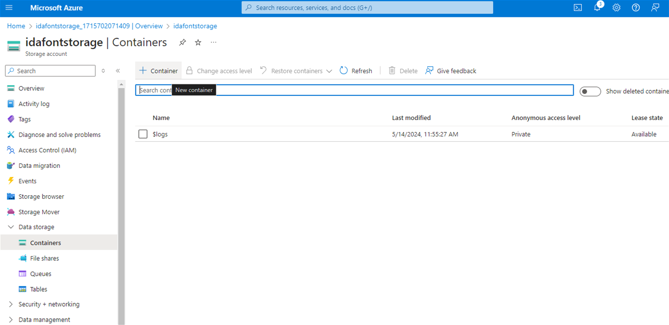
Task: Click Give feedback
Action: (x=451, y=70)
